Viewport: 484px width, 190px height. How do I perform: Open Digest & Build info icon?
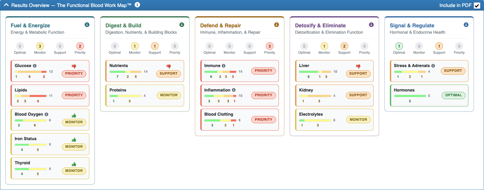pyautogui.click(x=182, y=25)
